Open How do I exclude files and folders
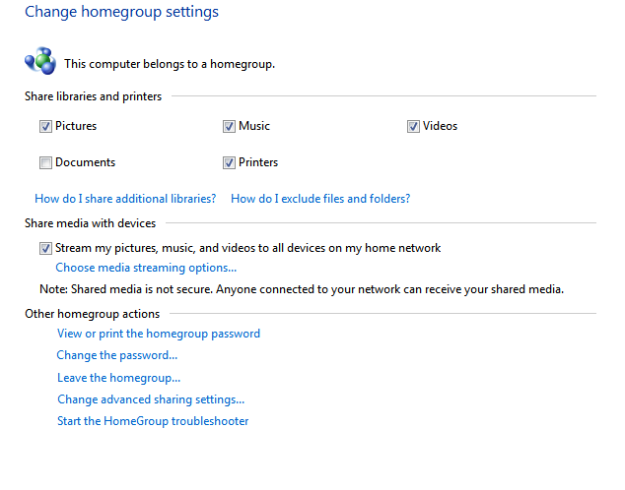The image size is (625, 490). (x=320, y=199)
